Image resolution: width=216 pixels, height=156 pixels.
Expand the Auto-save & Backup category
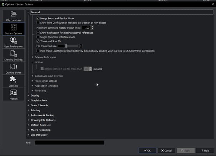(29, 115)
